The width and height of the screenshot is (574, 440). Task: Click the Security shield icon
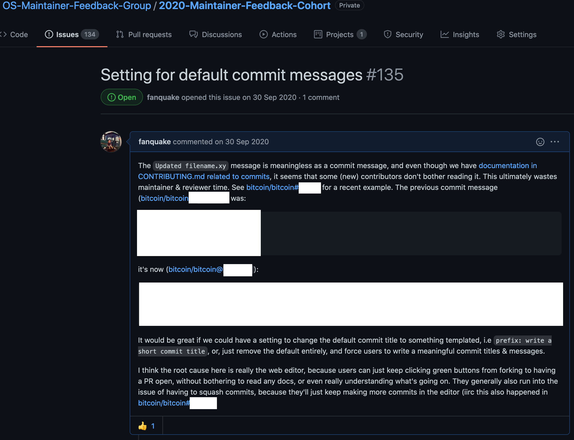tap(387, 34)
